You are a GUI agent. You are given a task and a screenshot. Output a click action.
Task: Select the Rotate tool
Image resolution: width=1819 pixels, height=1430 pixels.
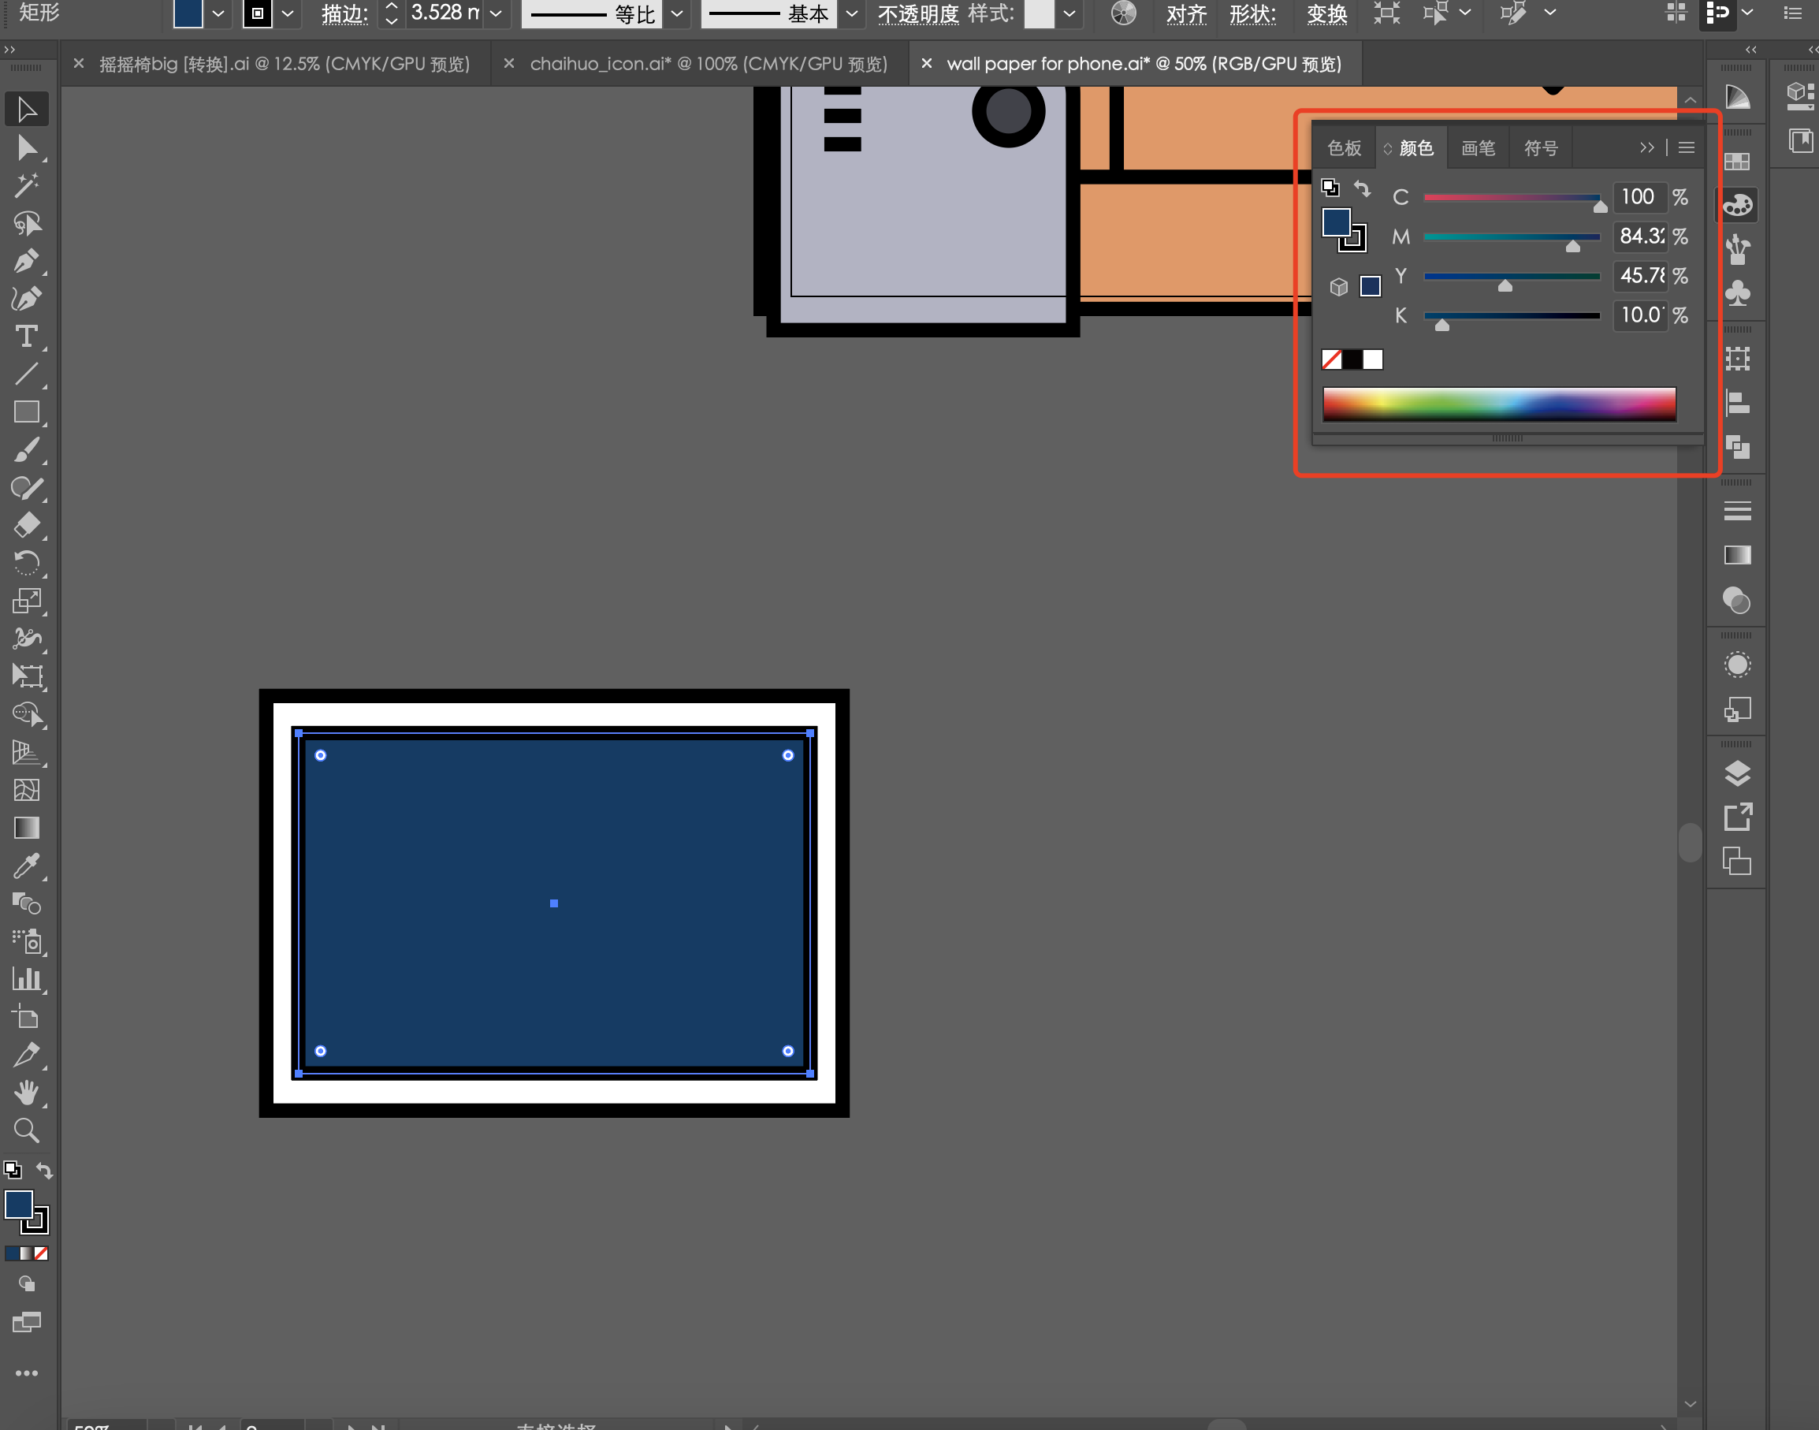point(26,563)
